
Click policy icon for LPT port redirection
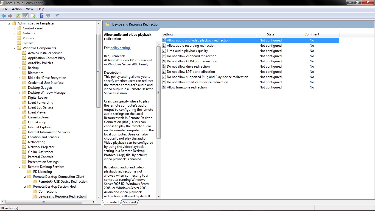164,72
